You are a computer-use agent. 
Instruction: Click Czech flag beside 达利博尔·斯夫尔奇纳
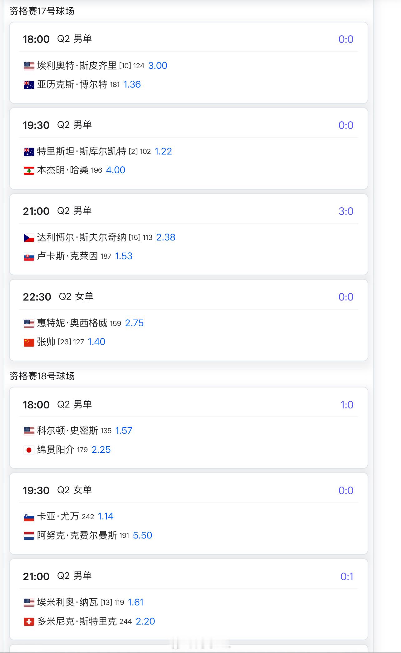(x=29, y=238)
